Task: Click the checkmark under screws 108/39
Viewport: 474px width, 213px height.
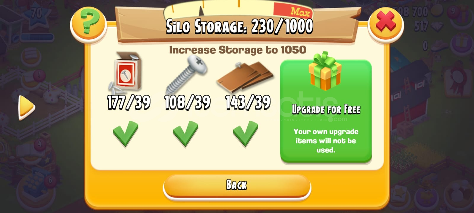Action: 186,133
